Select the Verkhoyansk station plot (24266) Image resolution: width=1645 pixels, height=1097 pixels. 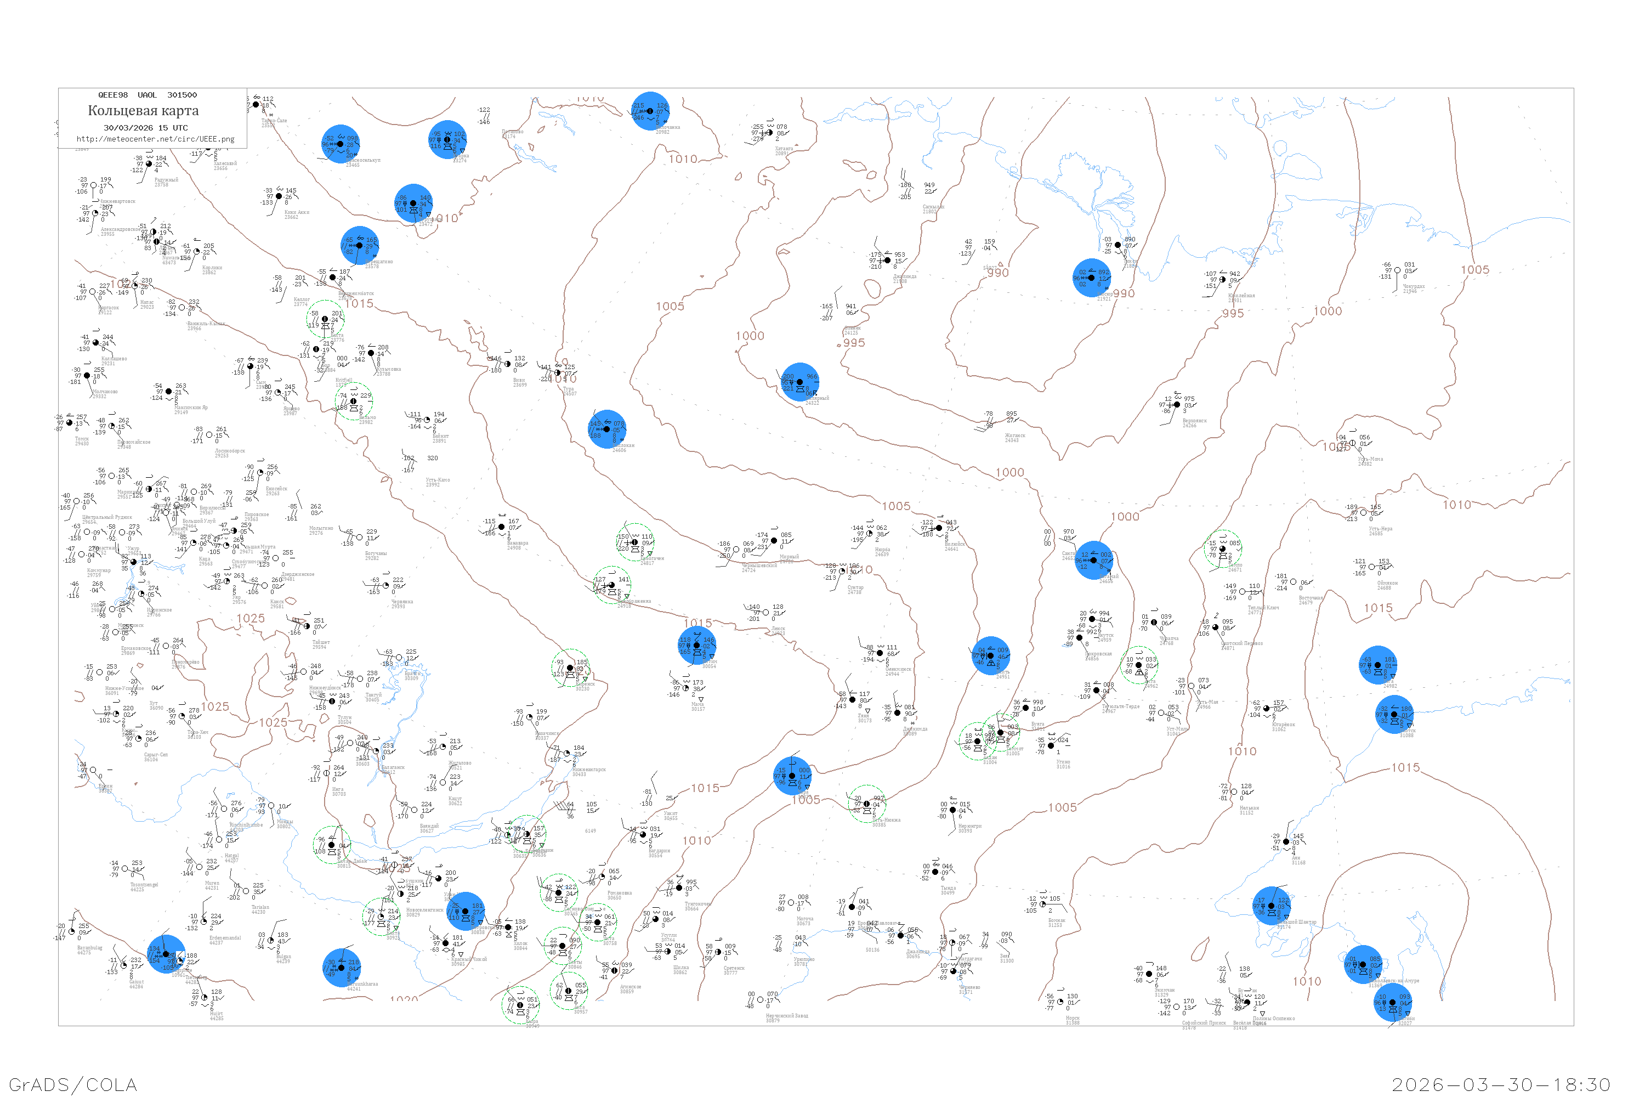(1177, 405)
